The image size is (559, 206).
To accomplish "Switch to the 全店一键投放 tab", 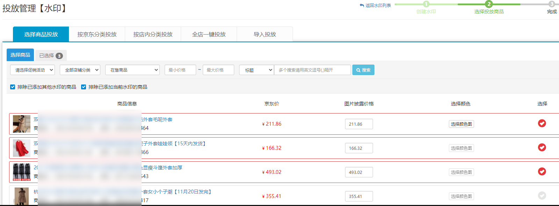I will (x=209, y=34).
